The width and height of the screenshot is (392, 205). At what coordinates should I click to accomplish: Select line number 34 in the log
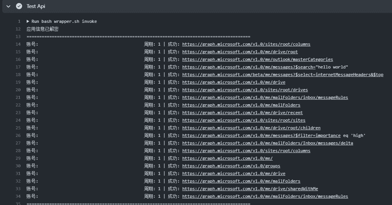[x=18, y=196]
